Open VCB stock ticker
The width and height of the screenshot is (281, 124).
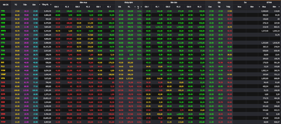click(3, 86)
